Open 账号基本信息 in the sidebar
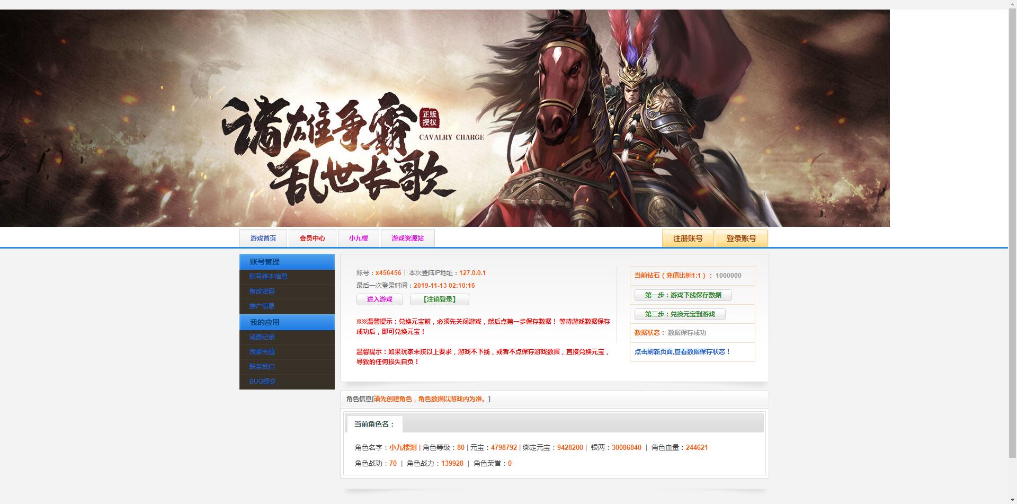Image resolution: width=1017 pixels, height=504 pixels. 268,277
